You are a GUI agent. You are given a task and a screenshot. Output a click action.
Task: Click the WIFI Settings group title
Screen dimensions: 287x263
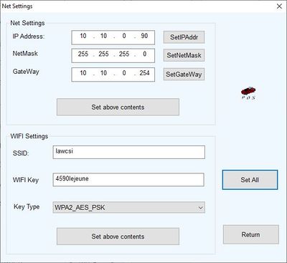[29, 136]
